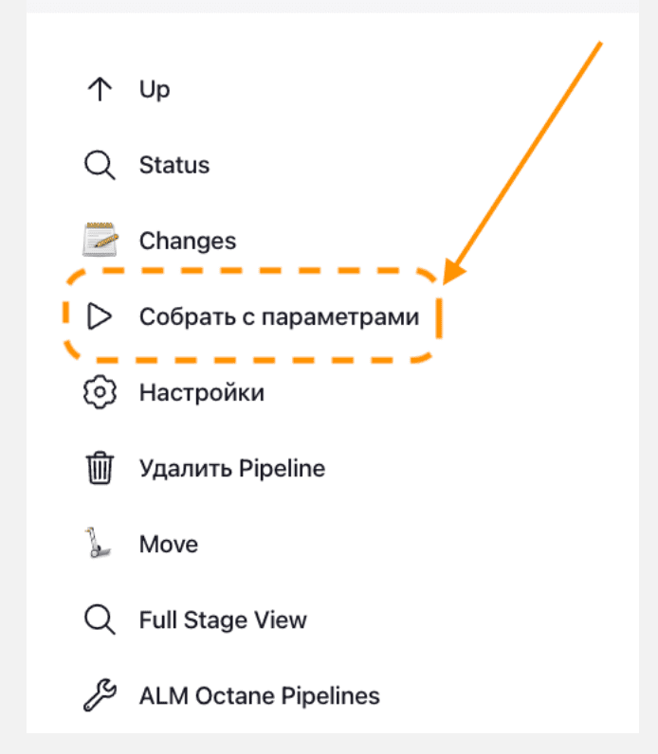Viewport: 658px width, 754px height.
Task: Click the up arrow icon
Action: pyautogui.click(x=99, y=90)
